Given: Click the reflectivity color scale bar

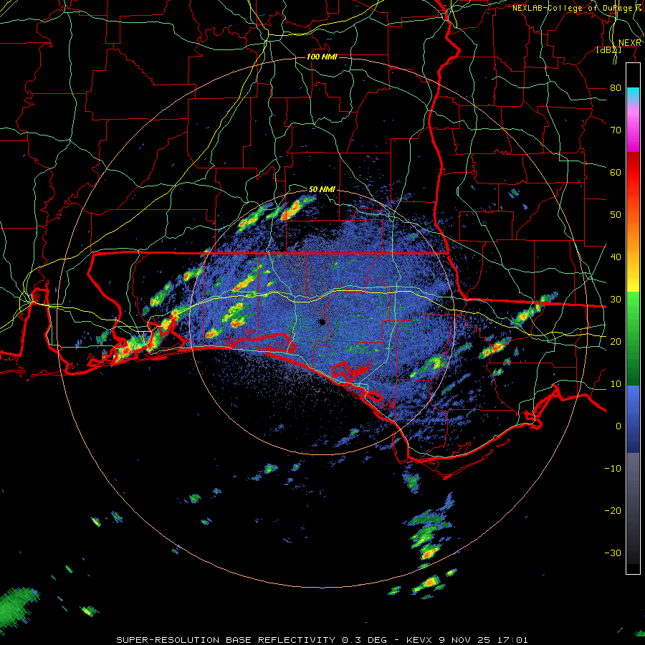Looking at the screenshot, I should 634,318.
